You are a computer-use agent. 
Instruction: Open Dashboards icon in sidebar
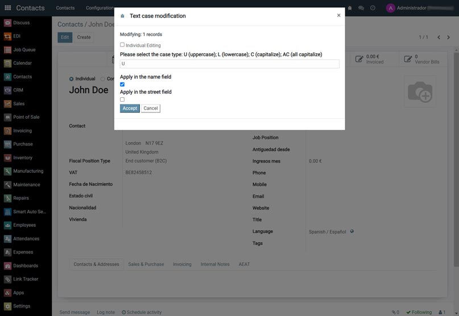(7, 265)
